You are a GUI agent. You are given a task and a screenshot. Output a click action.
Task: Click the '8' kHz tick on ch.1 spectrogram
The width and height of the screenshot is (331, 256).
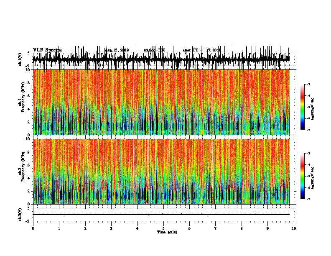tap(29, 83)
